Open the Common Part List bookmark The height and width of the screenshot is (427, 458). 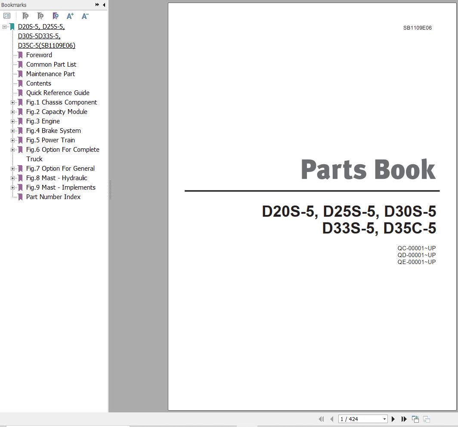pos(51,64)
